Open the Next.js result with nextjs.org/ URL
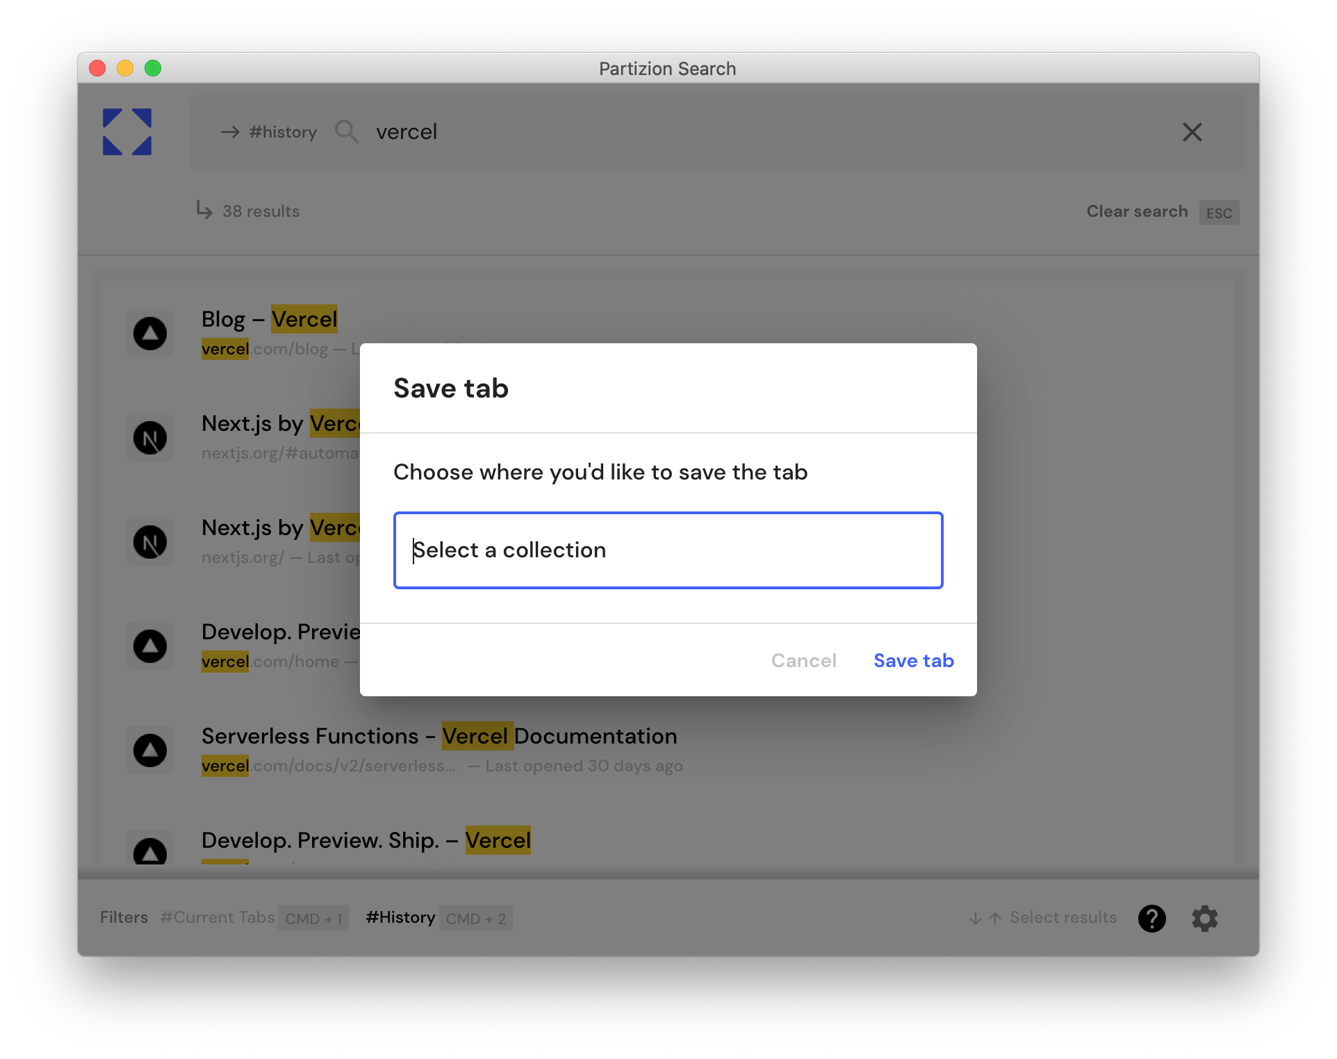 click(x=281, y=528)
